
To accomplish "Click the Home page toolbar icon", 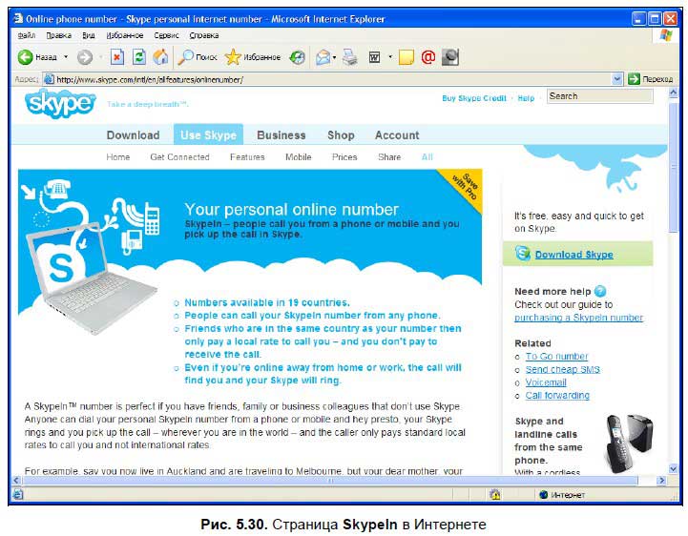I will tap(160, 57).
